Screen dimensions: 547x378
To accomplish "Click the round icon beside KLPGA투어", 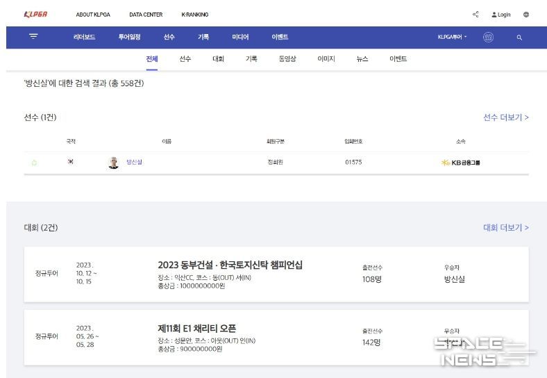I will coord(488,38).
